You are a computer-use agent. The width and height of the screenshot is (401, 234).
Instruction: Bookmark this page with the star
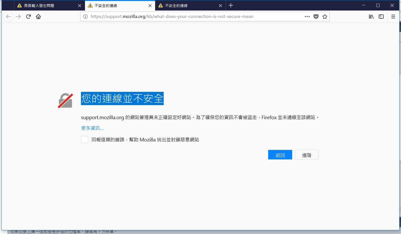(x=325, y=17)
